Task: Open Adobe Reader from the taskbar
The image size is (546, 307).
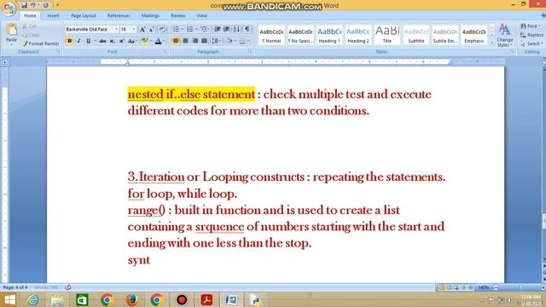Action: click(206, 300)
